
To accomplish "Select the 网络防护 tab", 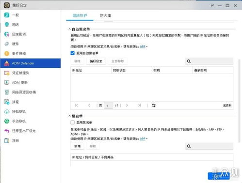I will [80, 15].
